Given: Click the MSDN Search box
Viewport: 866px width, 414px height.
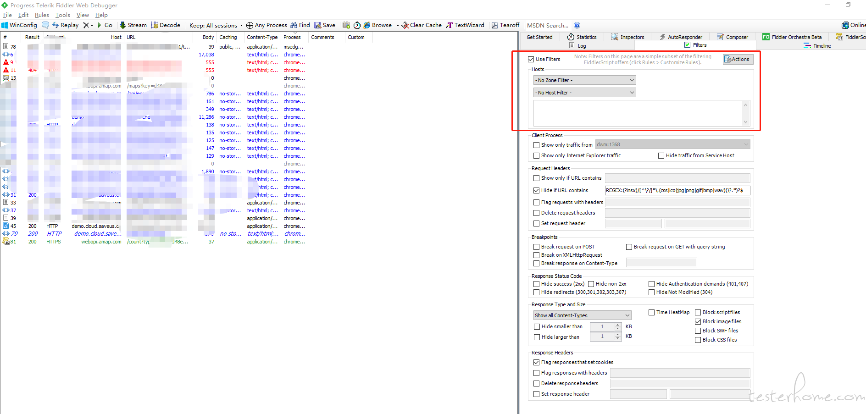Looking at the screenshot, I should coord(548,25).
